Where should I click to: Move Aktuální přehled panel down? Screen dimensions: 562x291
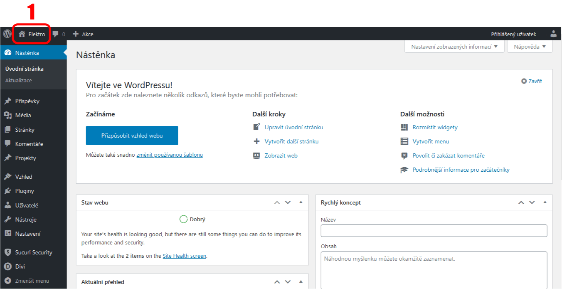[x=288, y=282]
